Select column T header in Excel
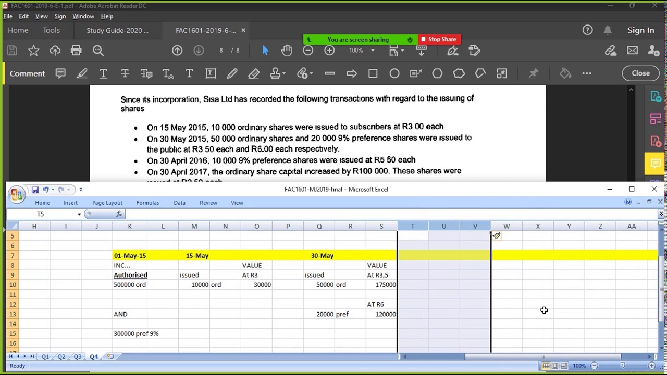 click(413, 226)
